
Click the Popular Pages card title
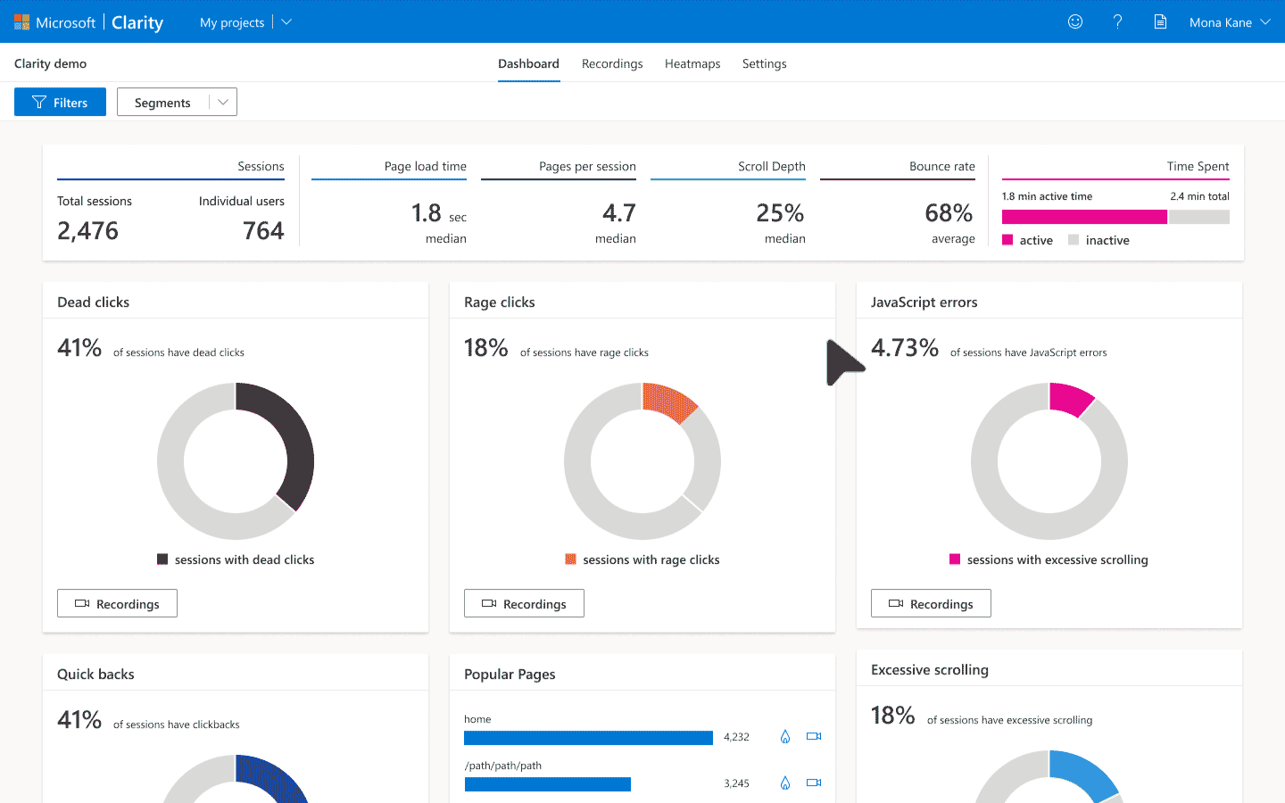[x=510, y=675]
